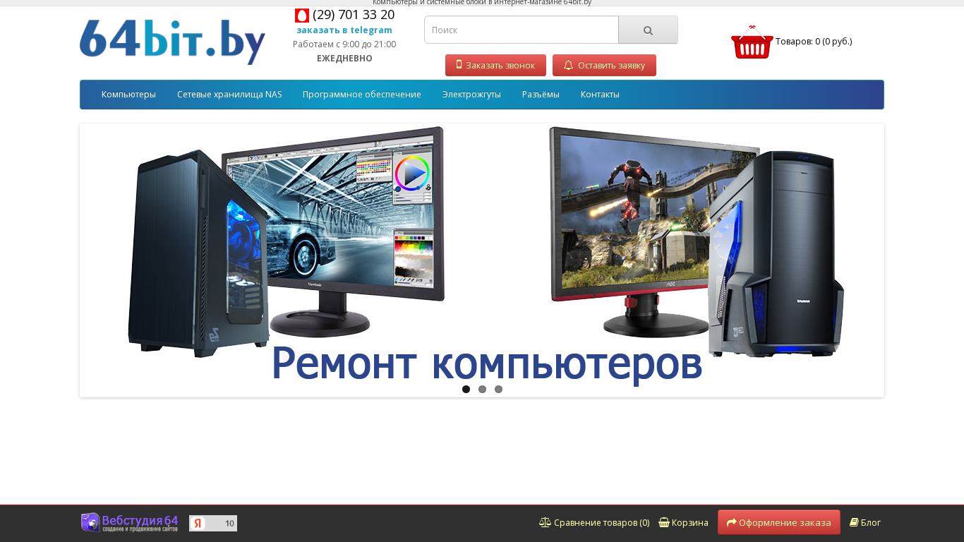Select the first slider pagination dot
Image resolution: width=964 pixels, height=542 pixels.
[x=466, y=390]
